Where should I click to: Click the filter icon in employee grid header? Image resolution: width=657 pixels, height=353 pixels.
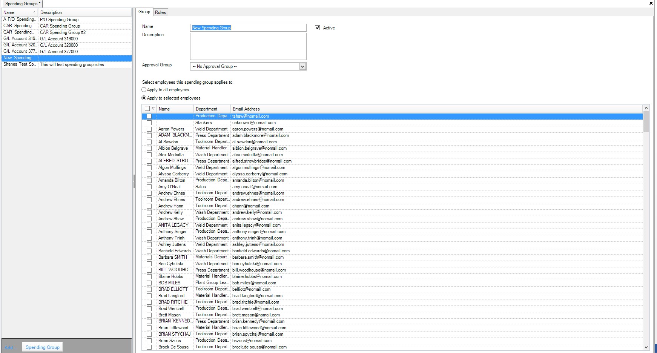(154, 109)
